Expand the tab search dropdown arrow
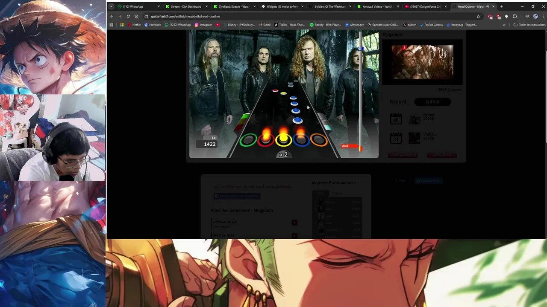 tap(111, 6)
